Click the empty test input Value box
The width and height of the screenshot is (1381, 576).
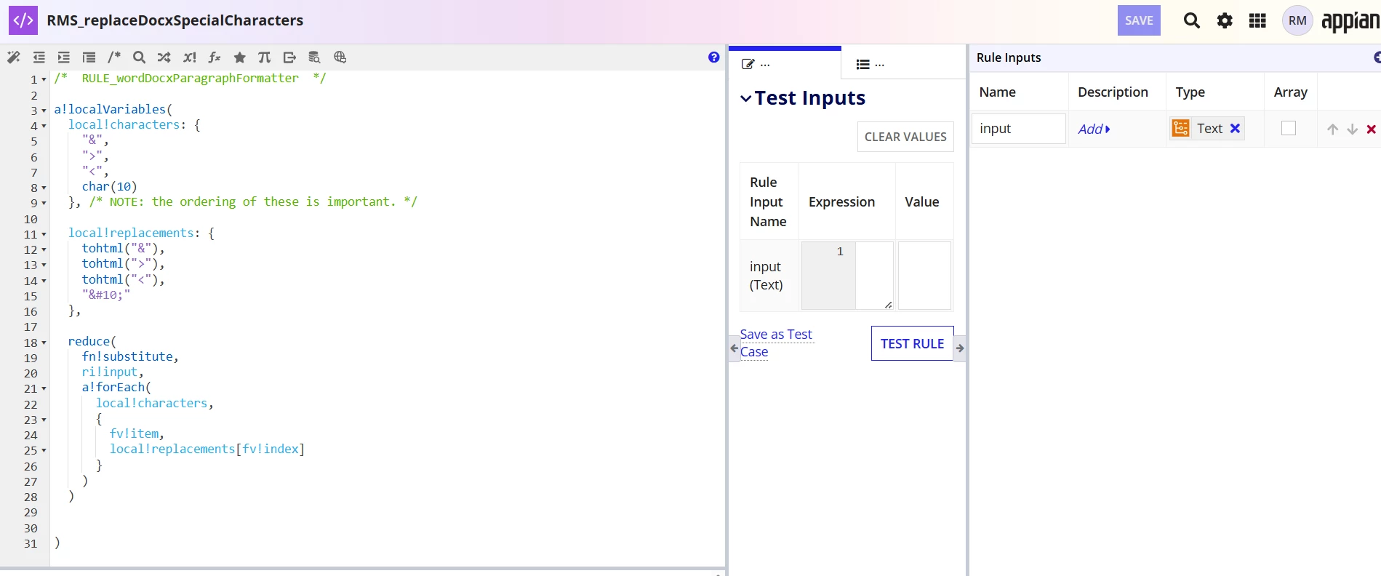coord(924,276)
